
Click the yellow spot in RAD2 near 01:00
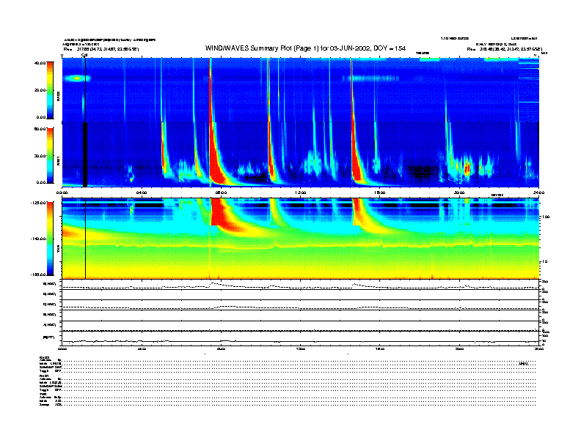tap(77, 78)
